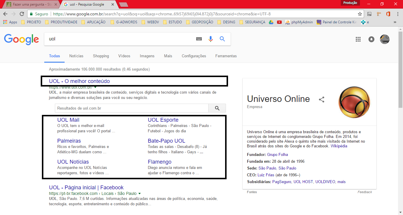Open the SEGURANÇA bookmarks folder

tap(252, 22)
